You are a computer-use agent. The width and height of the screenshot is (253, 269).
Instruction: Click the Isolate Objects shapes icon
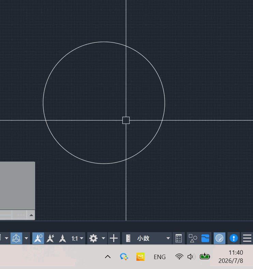click(x=193, y=238)
